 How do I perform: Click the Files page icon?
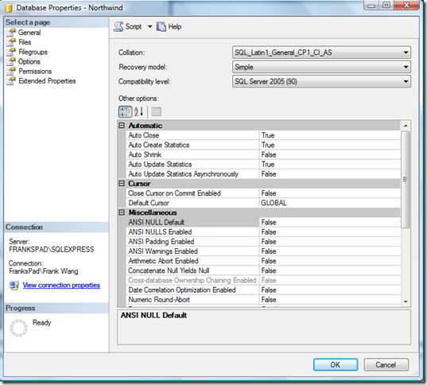point(11,42)
